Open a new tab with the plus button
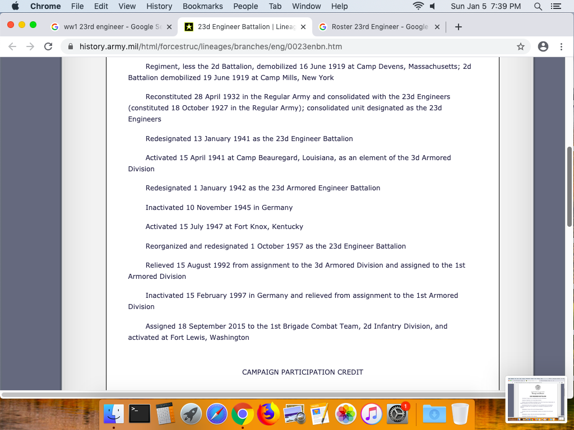The image size is (574, 430). (459, 27)
